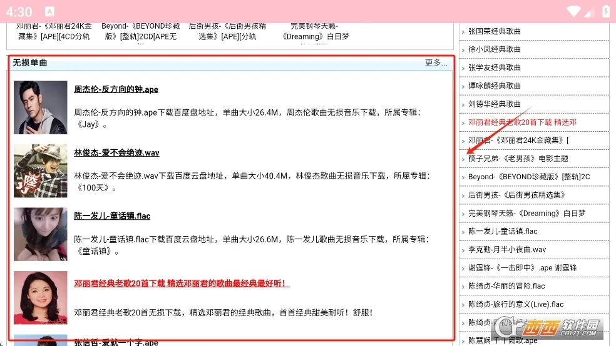Tap the keyboard indicator icon beside the clock
616x346 pixels.
[50, 12]
